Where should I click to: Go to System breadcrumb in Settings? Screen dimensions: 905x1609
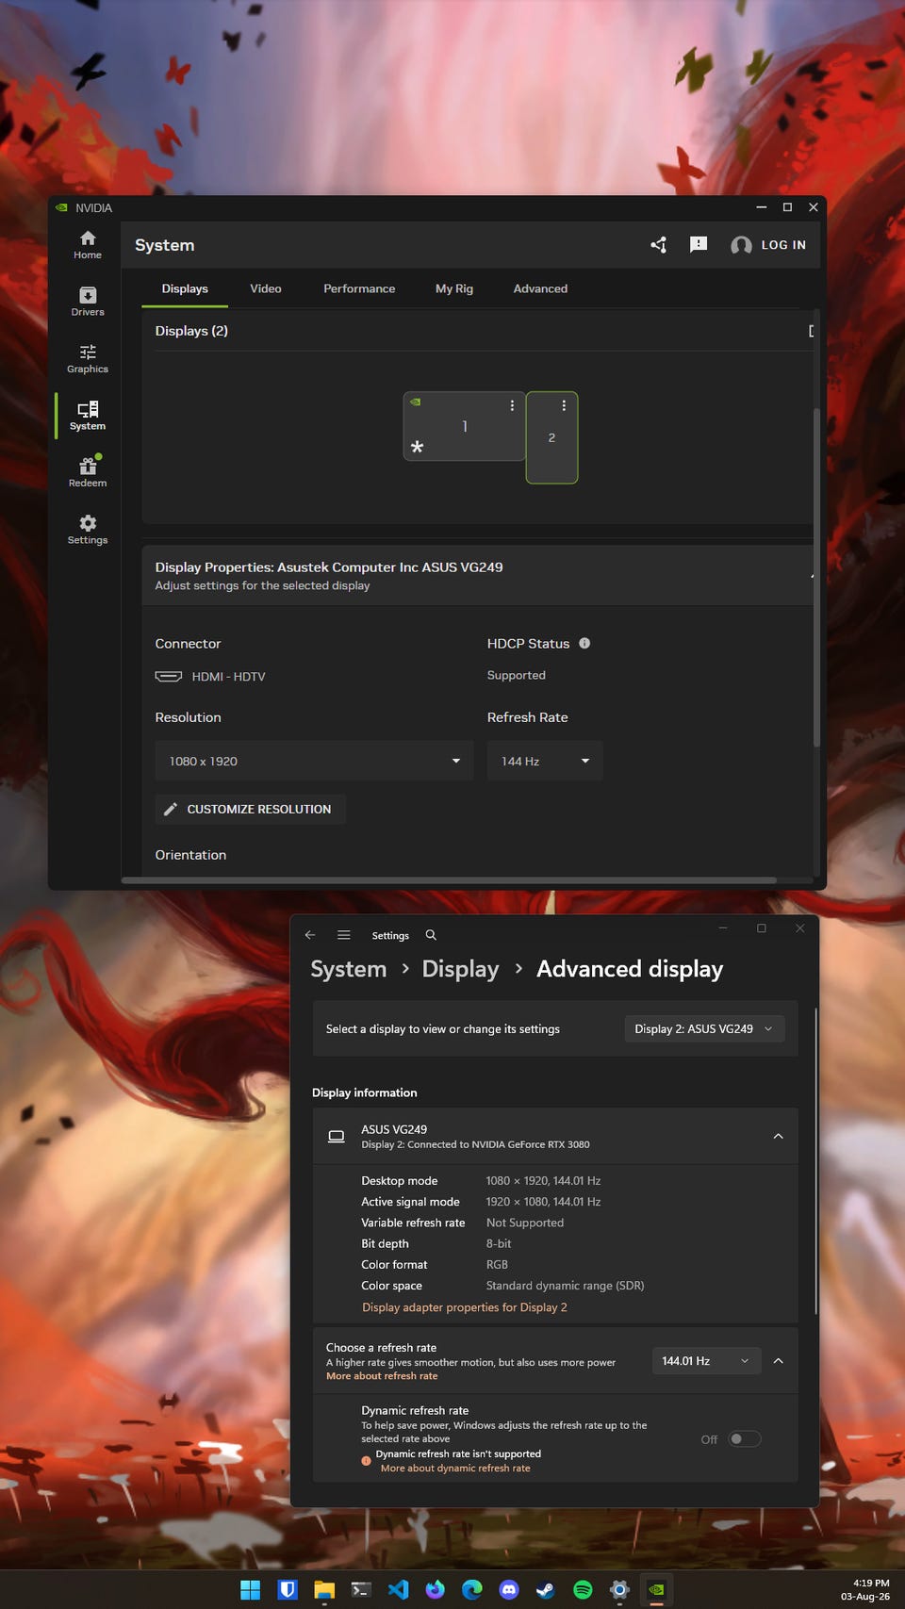coord(349,969)
